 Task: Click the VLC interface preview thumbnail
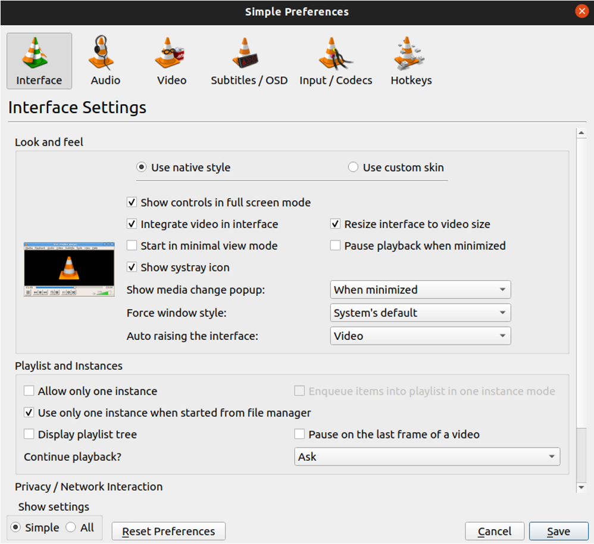pyautogui.click(x=69, y=270)
